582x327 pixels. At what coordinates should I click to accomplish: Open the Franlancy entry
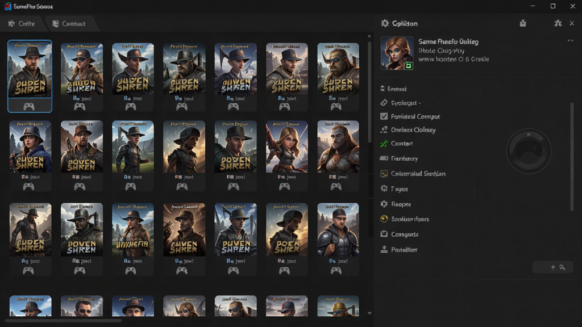(404, 158)
